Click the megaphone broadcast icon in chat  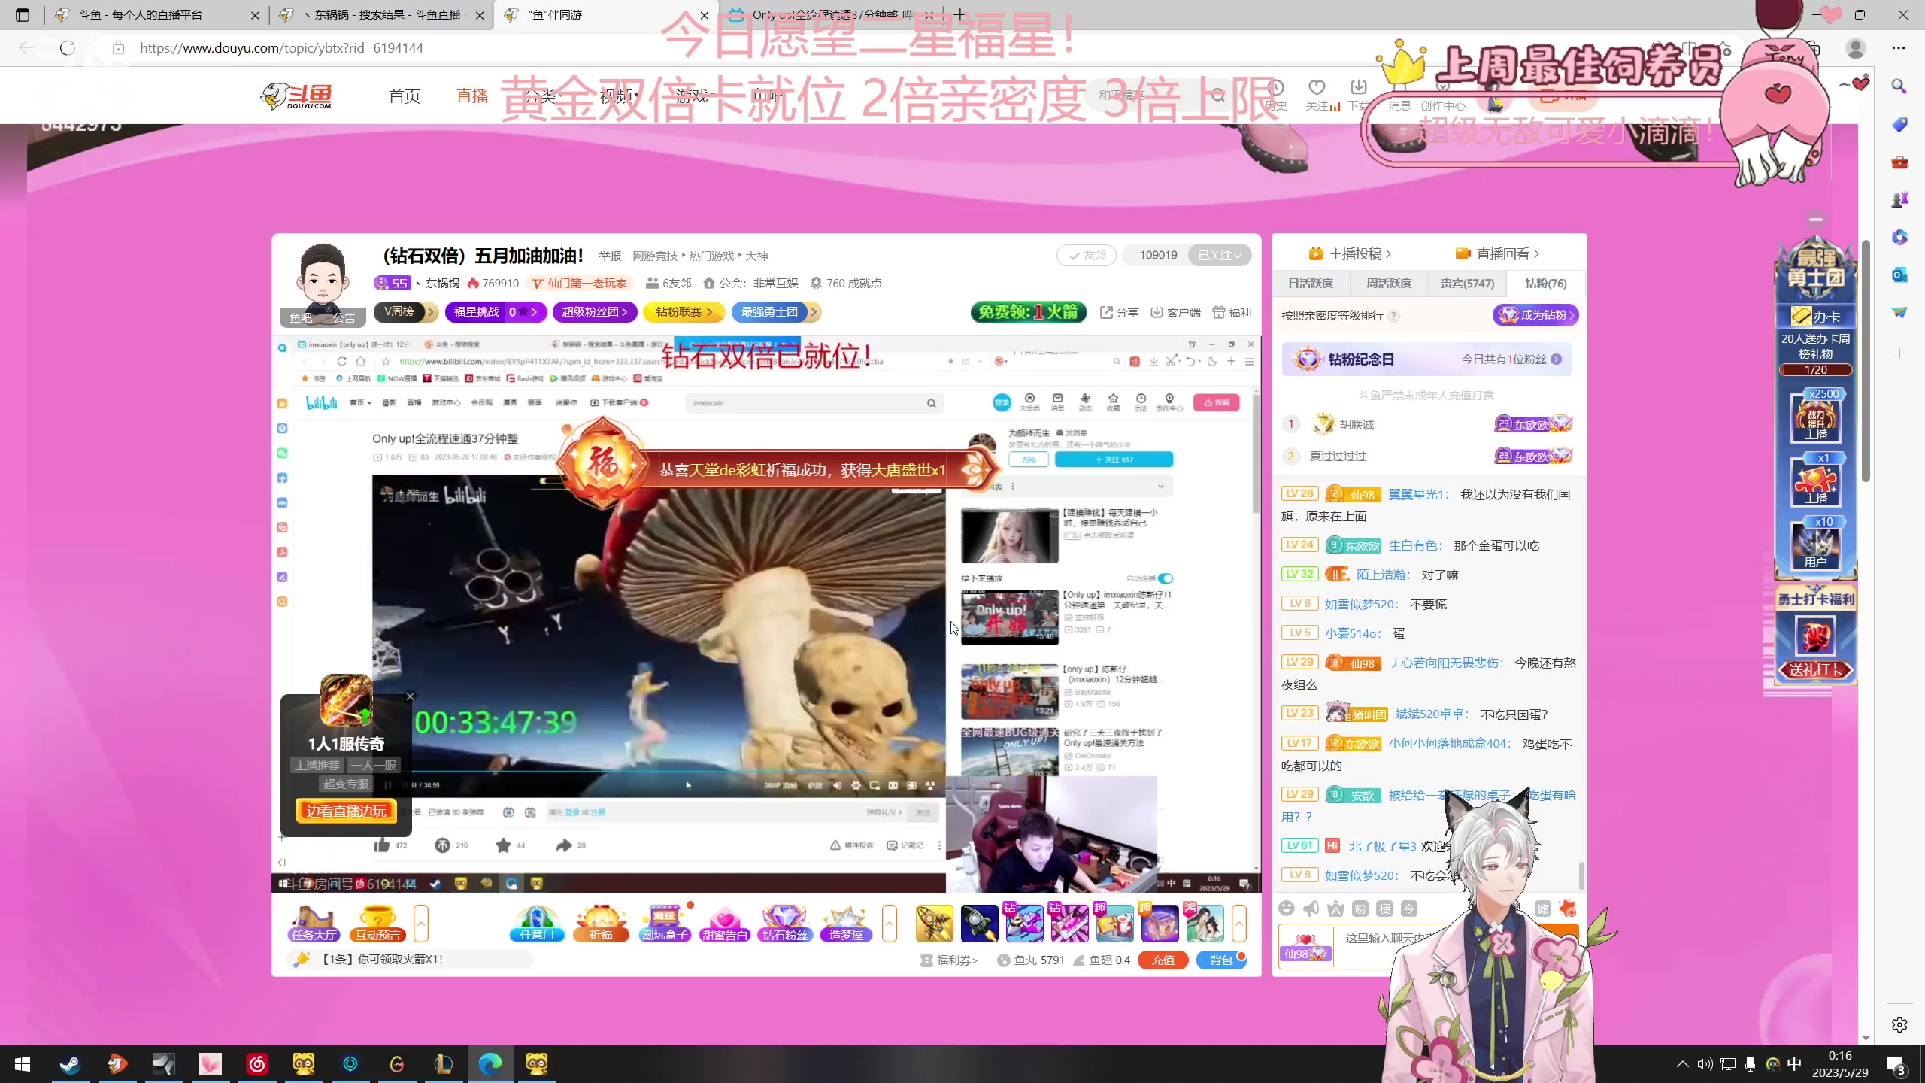tap(1311, 909)
